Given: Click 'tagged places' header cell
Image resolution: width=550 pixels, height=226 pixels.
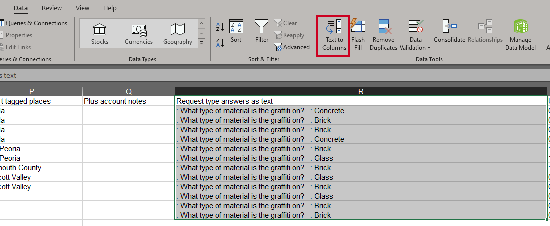Looking at the screenshot, I should point(41,101).
